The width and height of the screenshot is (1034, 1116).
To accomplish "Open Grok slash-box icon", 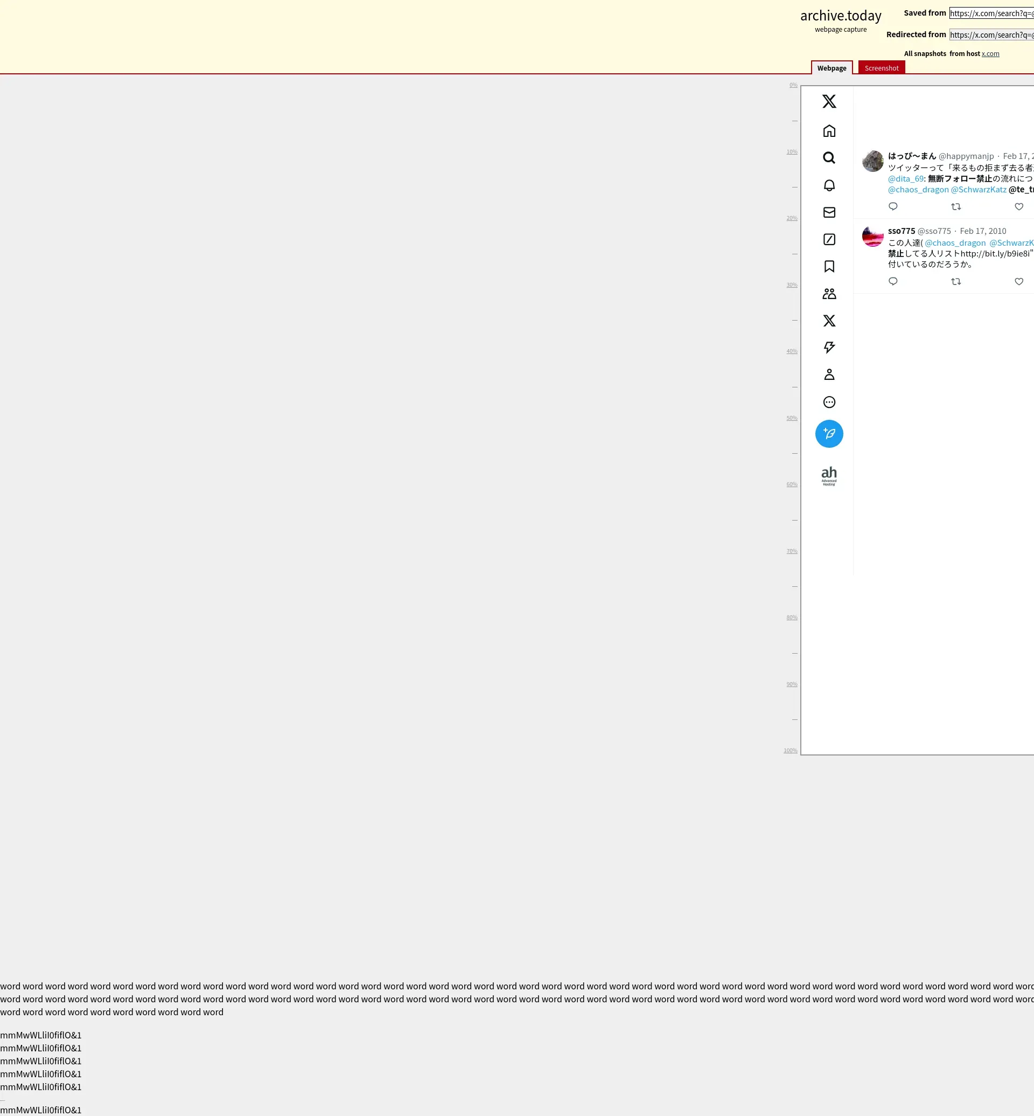I will pos(829,240).
